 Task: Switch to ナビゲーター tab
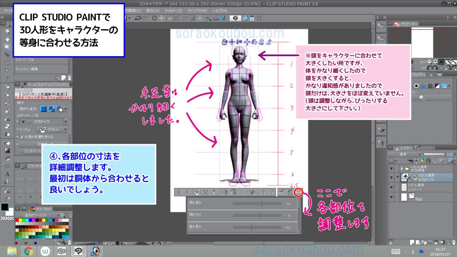(406, 24)
